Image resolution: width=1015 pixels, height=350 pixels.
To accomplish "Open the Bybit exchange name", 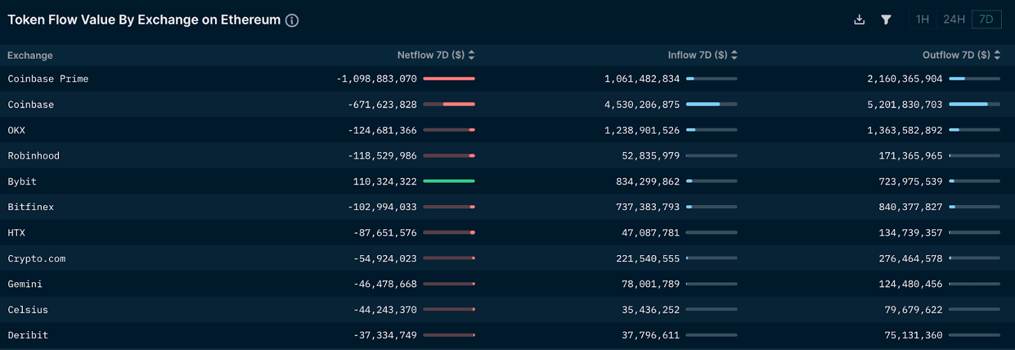I will click(x=22, y=182).
